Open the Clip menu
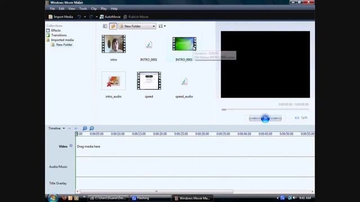This screenshot has width=360, height=202. point(94,8)
